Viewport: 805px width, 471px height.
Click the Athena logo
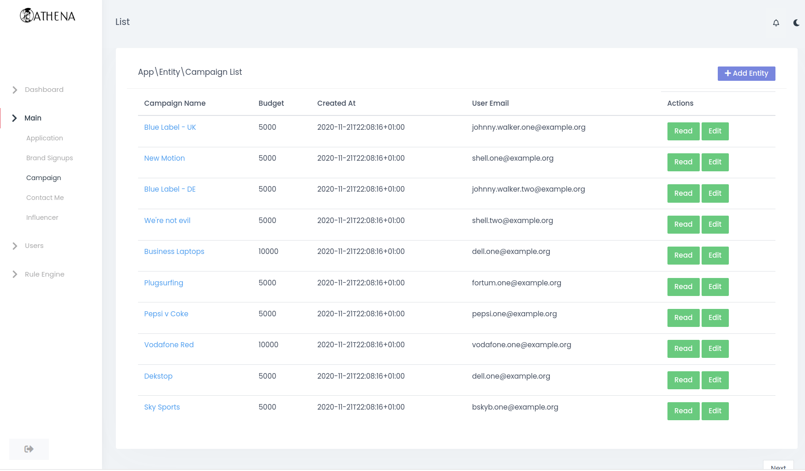pos(48,16)
